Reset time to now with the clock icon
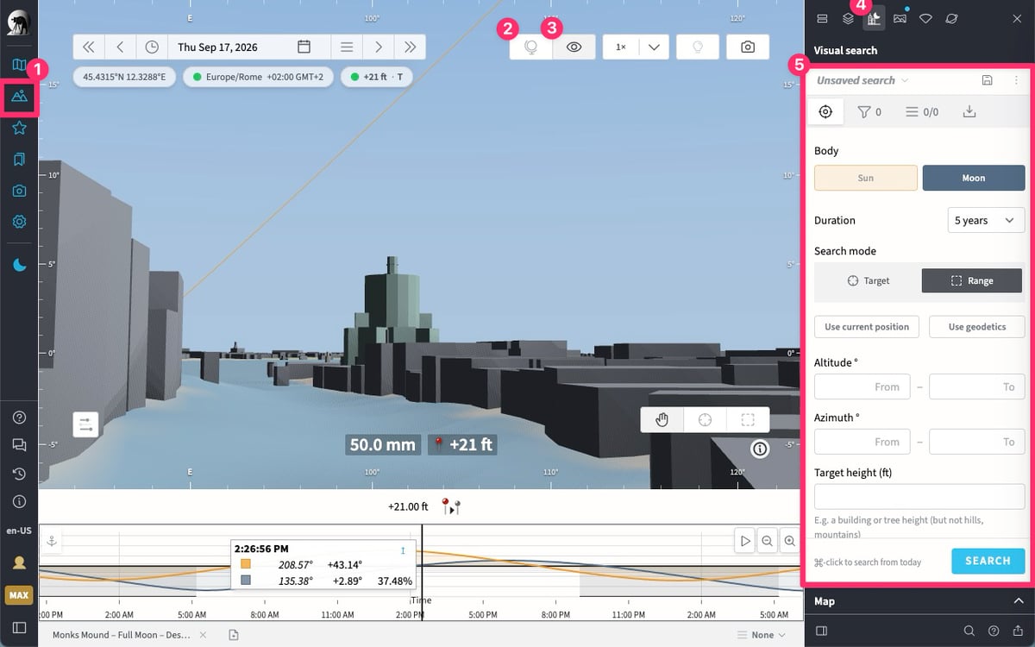 coord(152,47)
